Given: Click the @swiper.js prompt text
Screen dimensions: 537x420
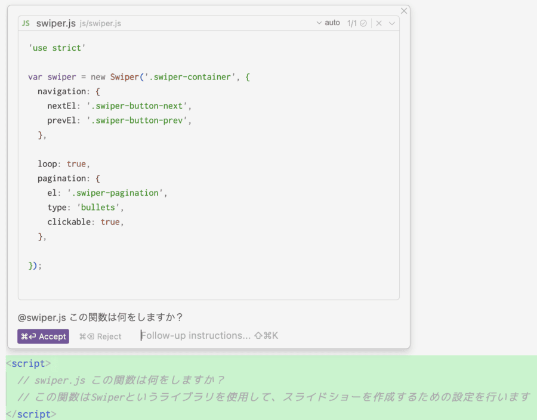Looking at the screenshot, I should (x=100, y=317).
